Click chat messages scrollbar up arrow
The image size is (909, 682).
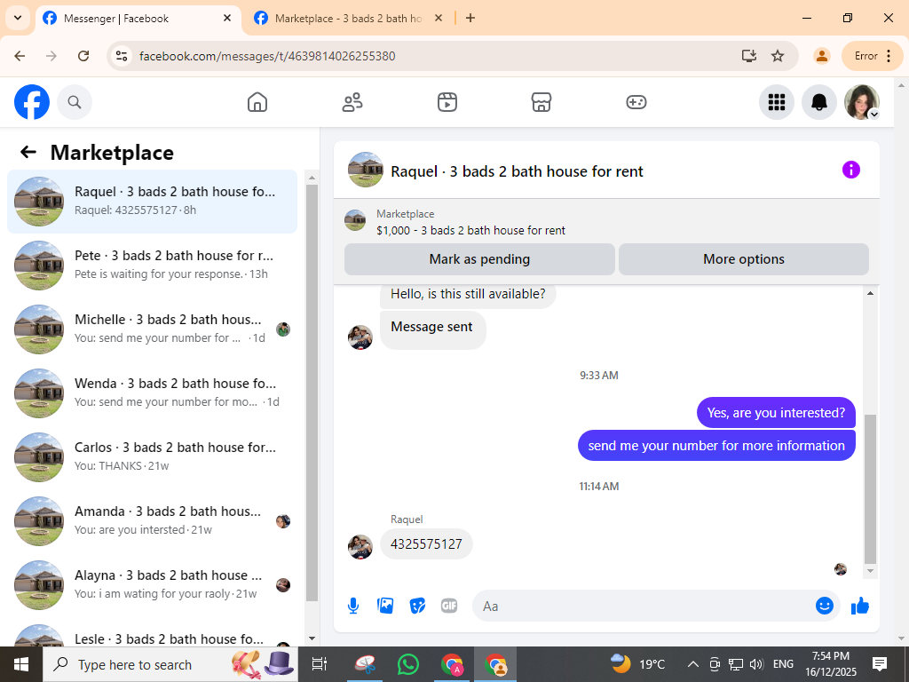coord(870,293)
